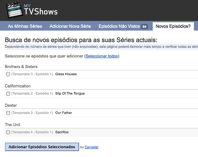Click the Brothers & Sisters series heading
Viewport: 198px width, 157px height.
click(x=21, y=67)
